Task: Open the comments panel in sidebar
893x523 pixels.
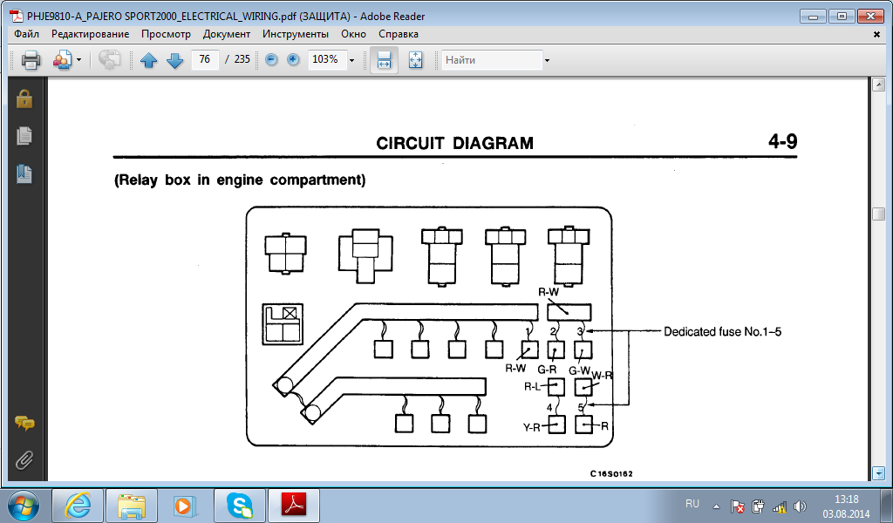Action: (x=24, y=424)
